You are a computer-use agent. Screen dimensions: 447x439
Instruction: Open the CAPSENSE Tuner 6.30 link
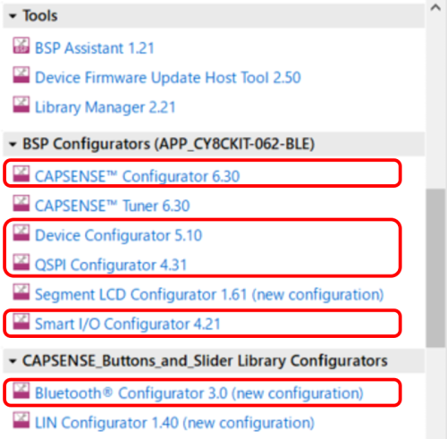[x=113, y=206]
